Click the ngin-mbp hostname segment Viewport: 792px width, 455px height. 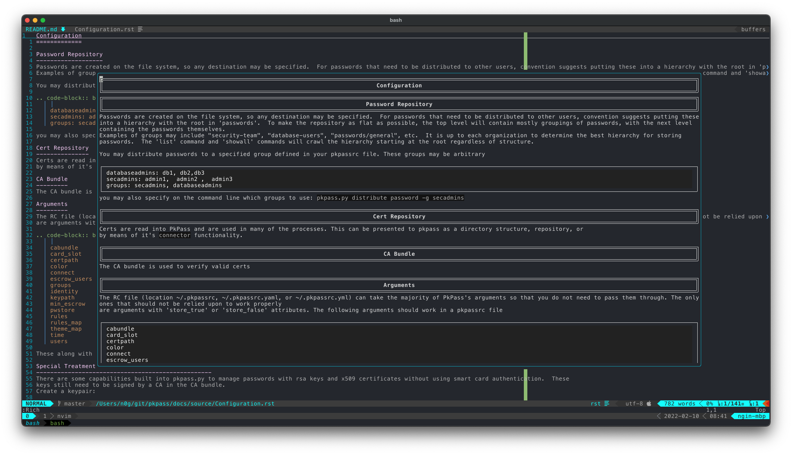coord(751,416)
